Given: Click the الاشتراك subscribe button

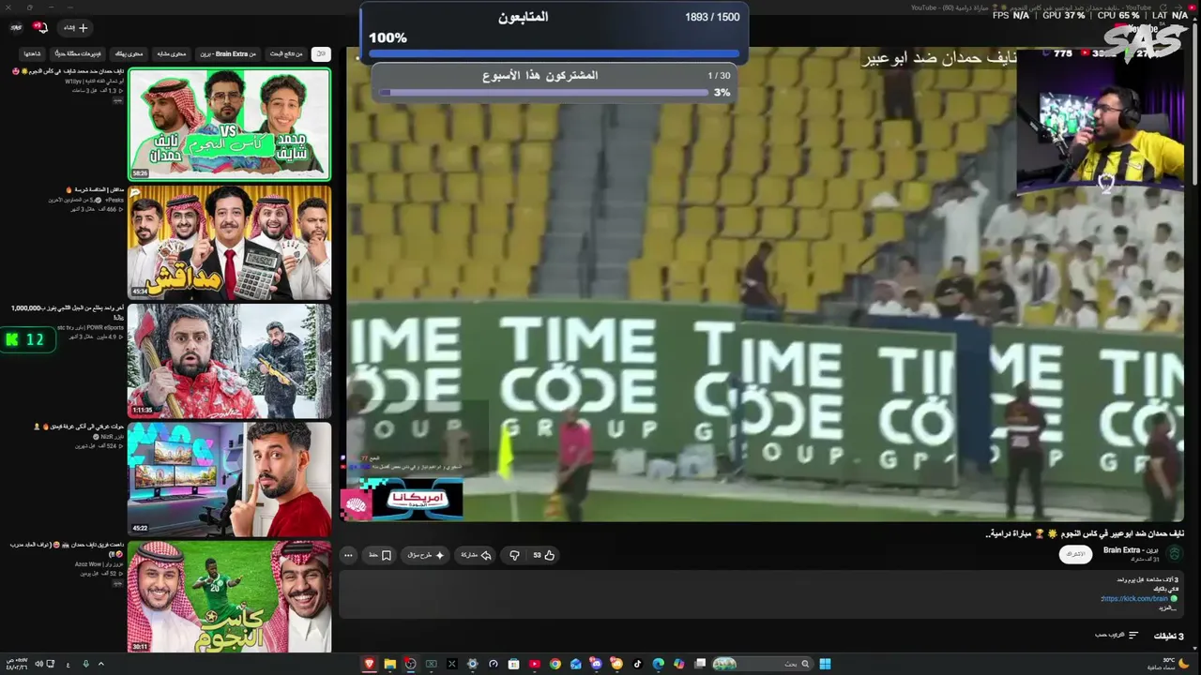Looking at the screenshot, I should point(1075,554).
